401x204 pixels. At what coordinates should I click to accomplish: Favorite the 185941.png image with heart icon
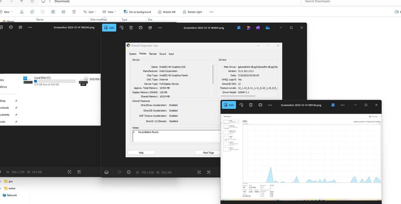pyautogui.click(x=119, y=172)
